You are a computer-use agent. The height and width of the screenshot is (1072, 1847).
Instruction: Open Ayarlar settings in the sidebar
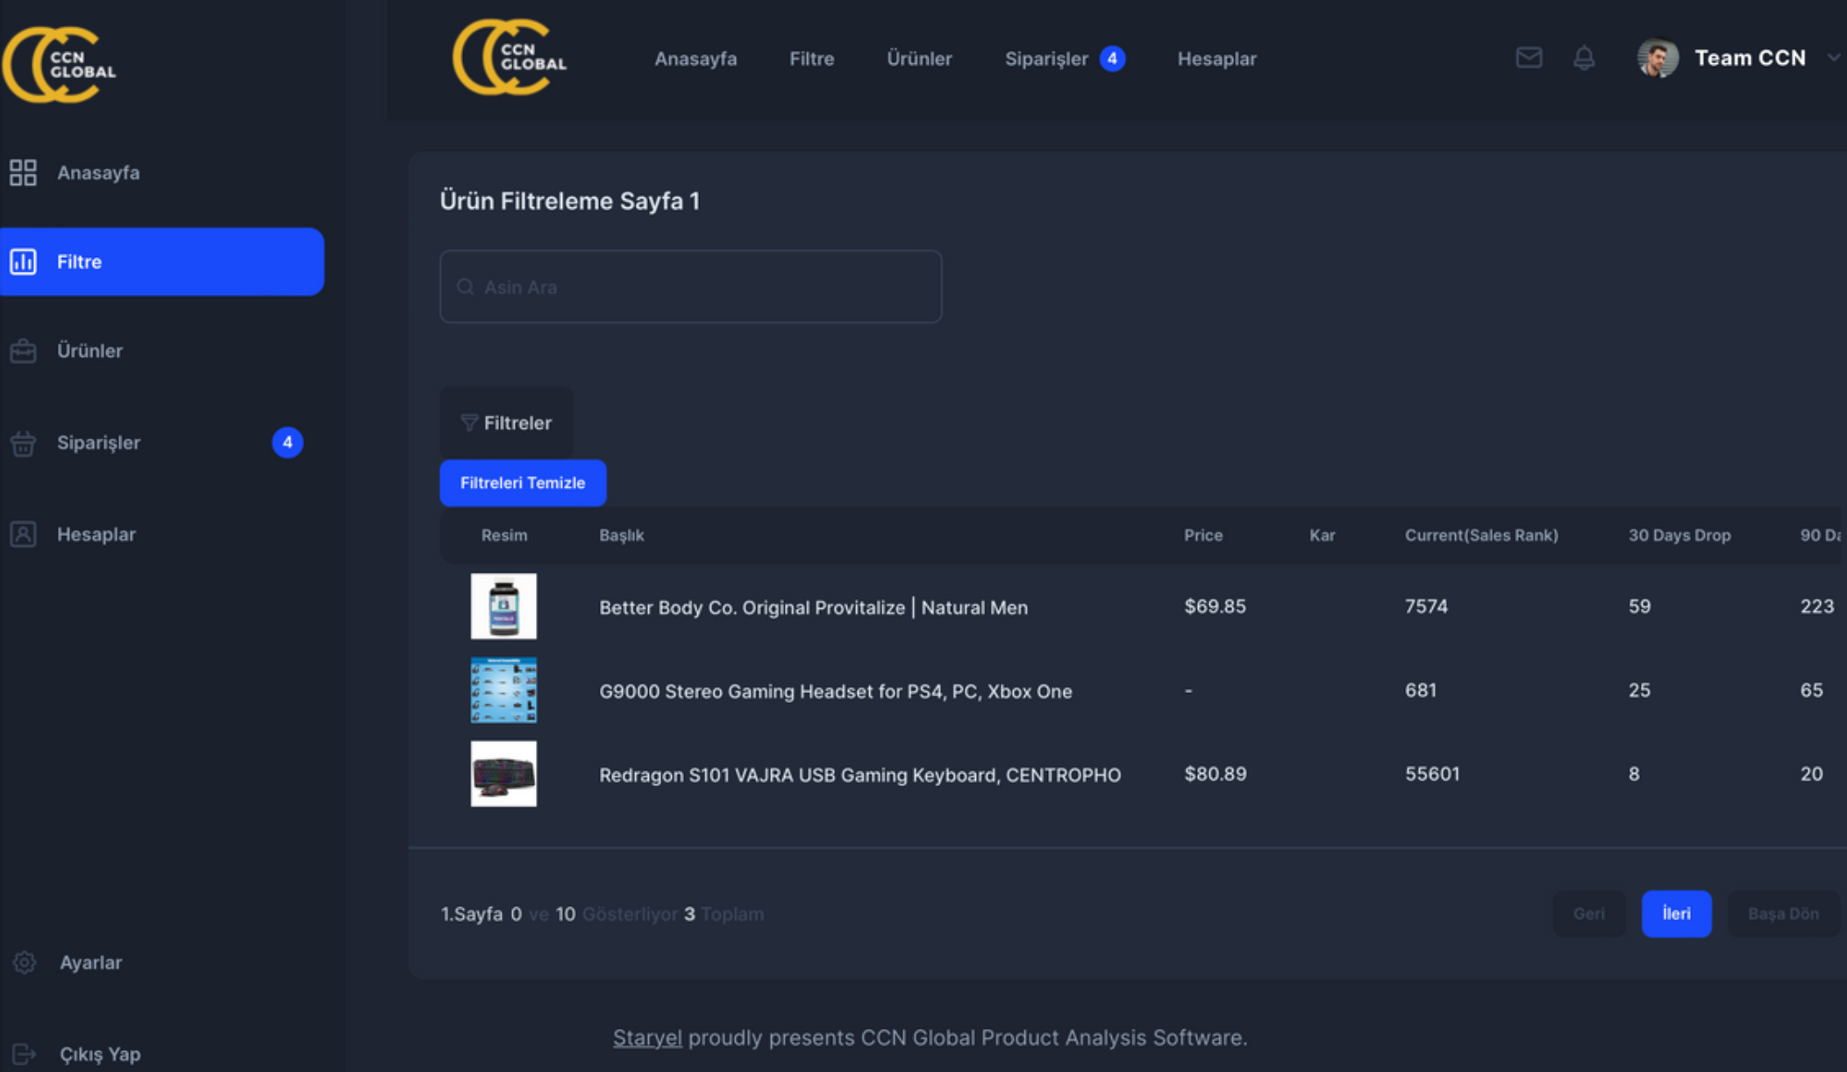click(x=90, y=962)
